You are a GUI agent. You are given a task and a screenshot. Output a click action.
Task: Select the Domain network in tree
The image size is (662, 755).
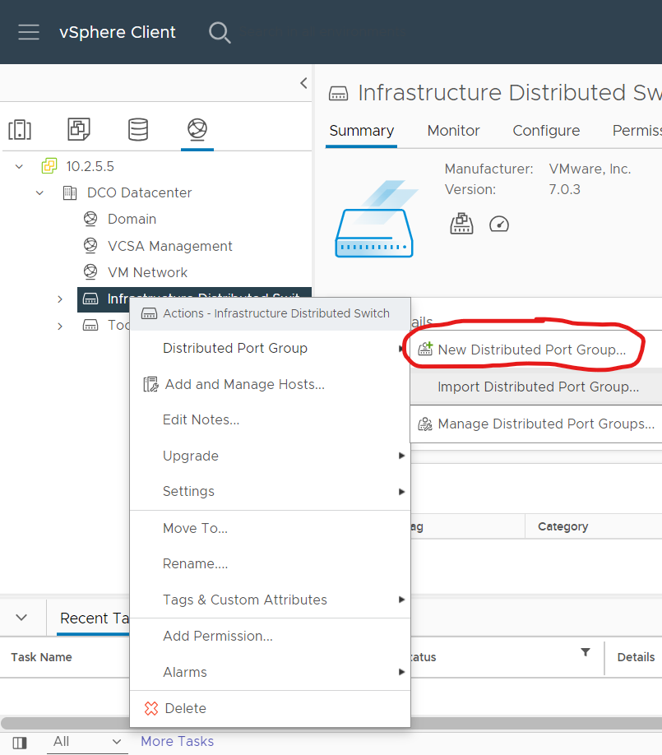(x=132, y=219)
